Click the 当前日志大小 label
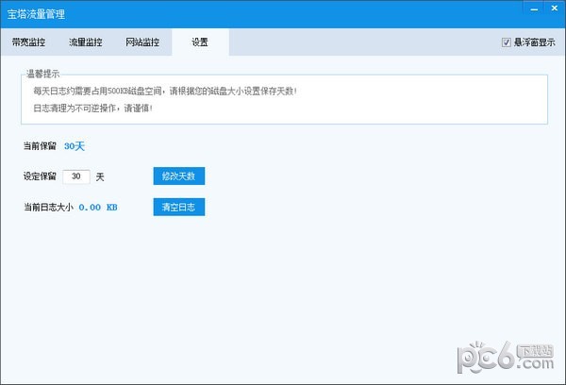The height and width of the screenshot is (385, 566). [48, 208]
